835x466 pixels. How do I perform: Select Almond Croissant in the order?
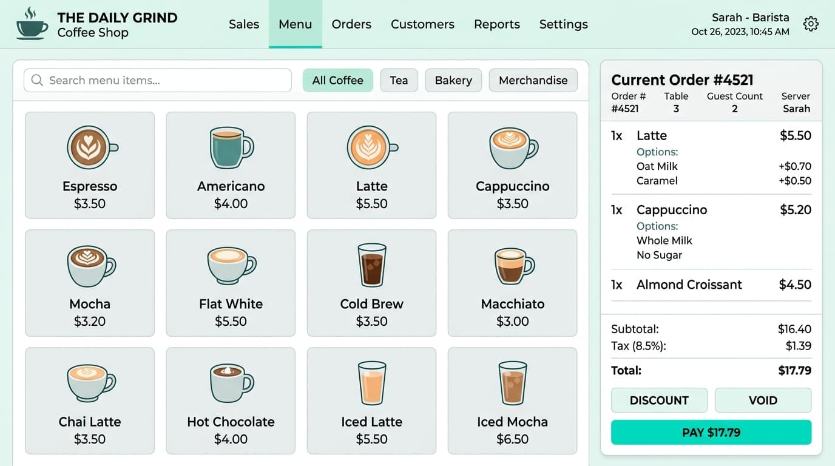click(711, 285)
